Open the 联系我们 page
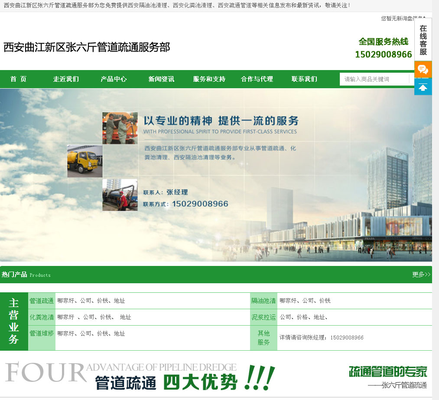The width and height of the screenshot is (439, 400). click(304, 79)
